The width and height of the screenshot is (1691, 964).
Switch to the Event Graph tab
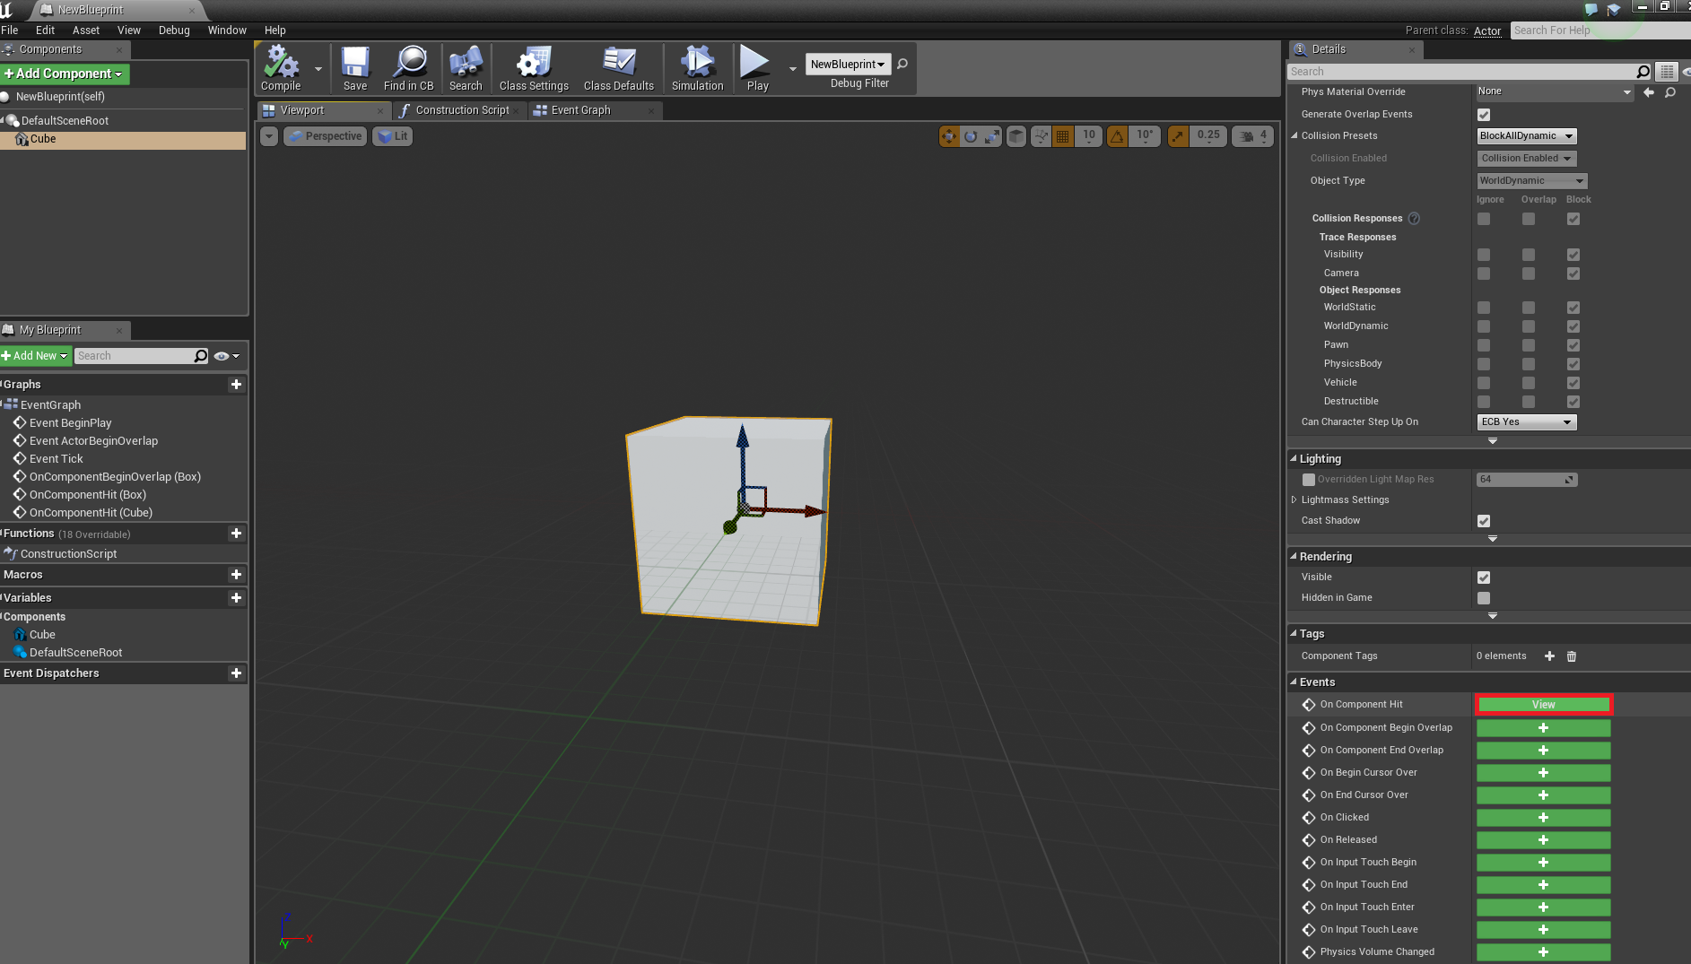click(x=580, y=110)
